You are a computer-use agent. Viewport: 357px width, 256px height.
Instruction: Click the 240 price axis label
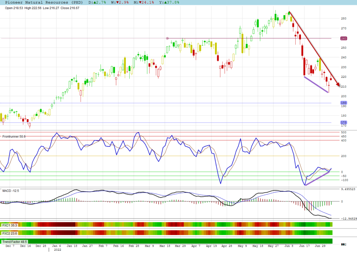point(343,57)
